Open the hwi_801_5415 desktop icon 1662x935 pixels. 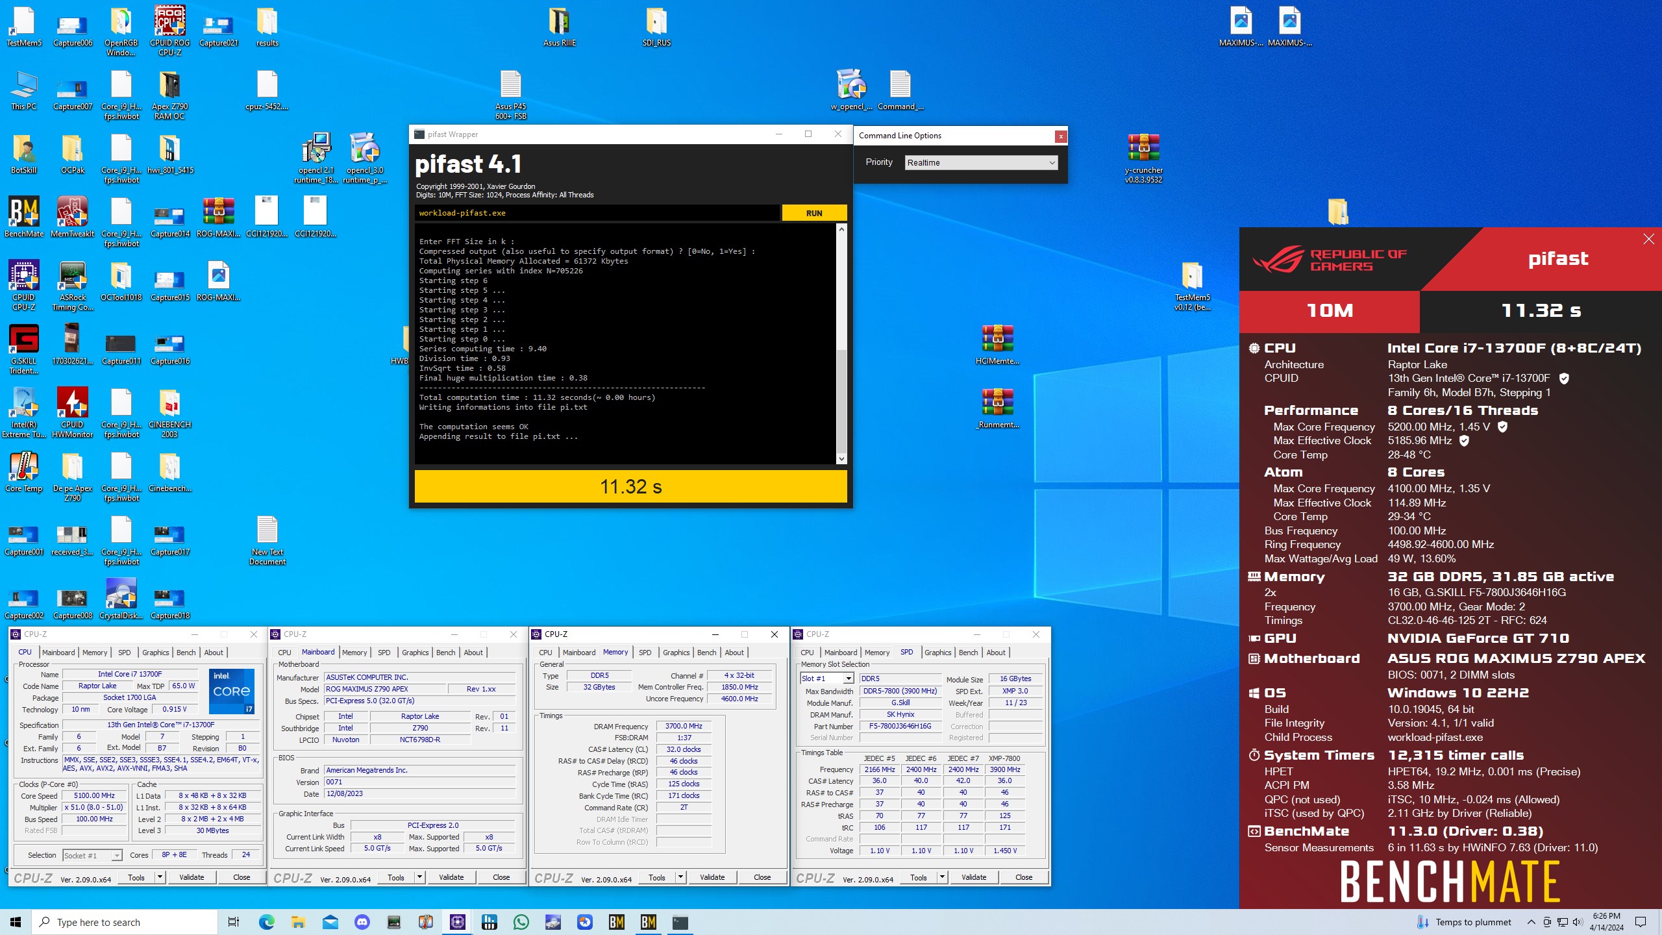[169, 154]
